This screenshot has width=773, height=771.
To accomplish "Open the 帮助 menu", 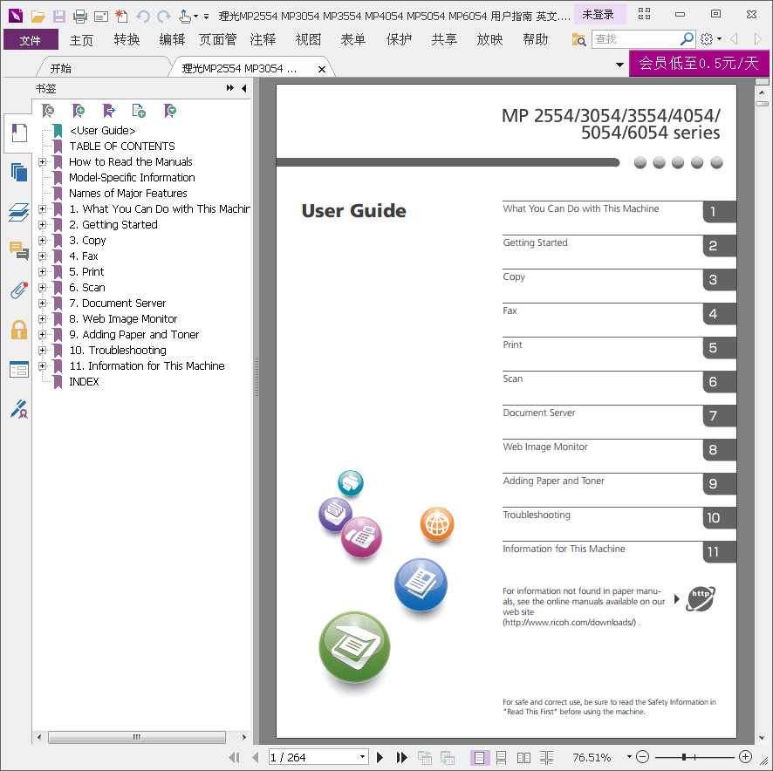I will click(x=535, y=39).
